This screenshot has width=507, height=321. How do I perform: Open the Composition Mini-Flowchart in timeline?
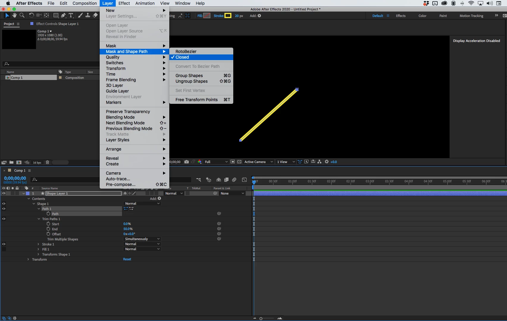click(198, 180)
